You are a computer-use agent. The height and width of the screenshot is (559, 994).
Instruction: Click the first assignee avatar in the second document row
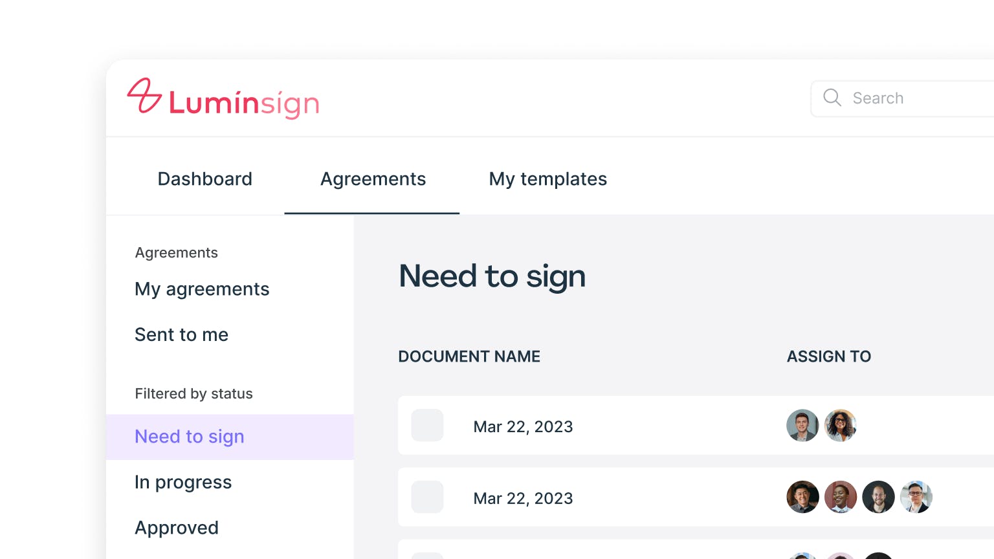(x=802, y=497)
